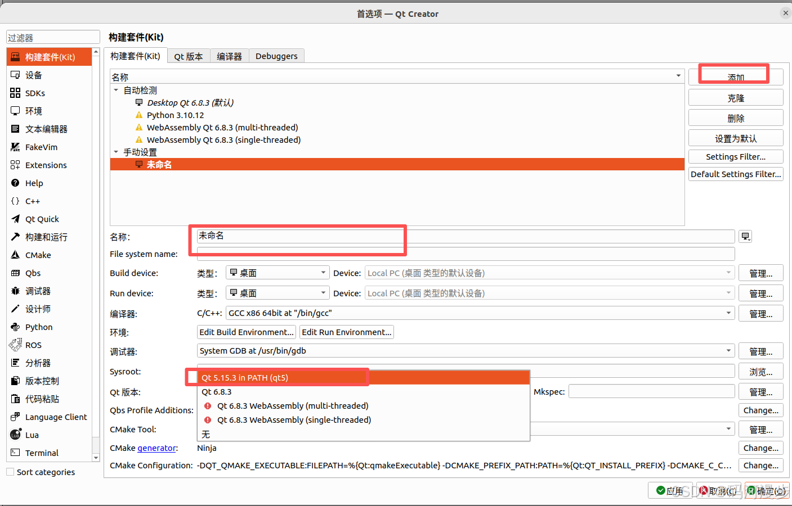792x506 pixels.
Task: Open the Extensions category icon
Action: coord(15,165)
